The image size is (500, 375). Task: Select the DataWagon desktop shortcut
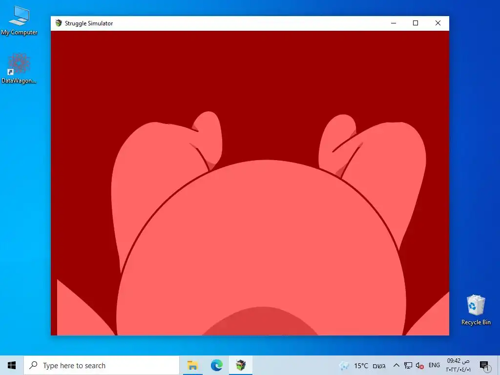pyautogui.click(x=19, y=68)
